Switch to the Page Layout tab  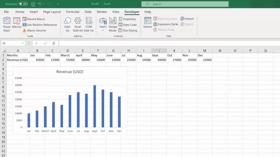pyautogui.click(x=52, y=12)
